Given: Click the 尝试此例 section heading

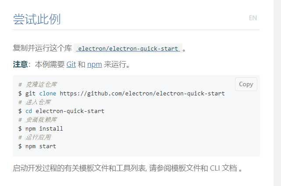Looking at the screenshot, I should point(37,19).
